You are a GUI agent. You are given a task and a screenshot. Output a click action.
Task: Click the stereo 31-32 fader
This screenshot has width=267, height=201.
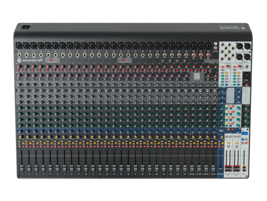tap(214, 168)
